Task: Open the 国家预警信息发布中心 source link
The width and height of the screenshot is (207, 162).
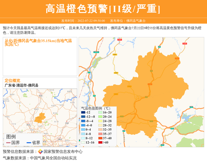Action: [63, 152]
